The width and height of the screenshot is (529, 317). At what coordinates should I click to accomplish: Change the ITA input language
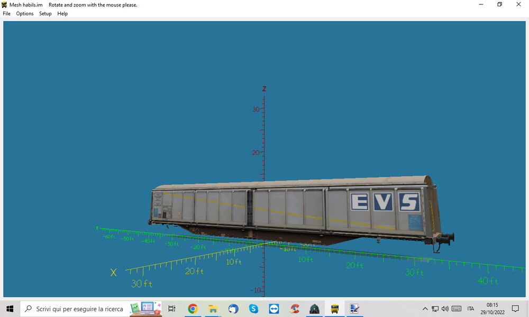471,309
